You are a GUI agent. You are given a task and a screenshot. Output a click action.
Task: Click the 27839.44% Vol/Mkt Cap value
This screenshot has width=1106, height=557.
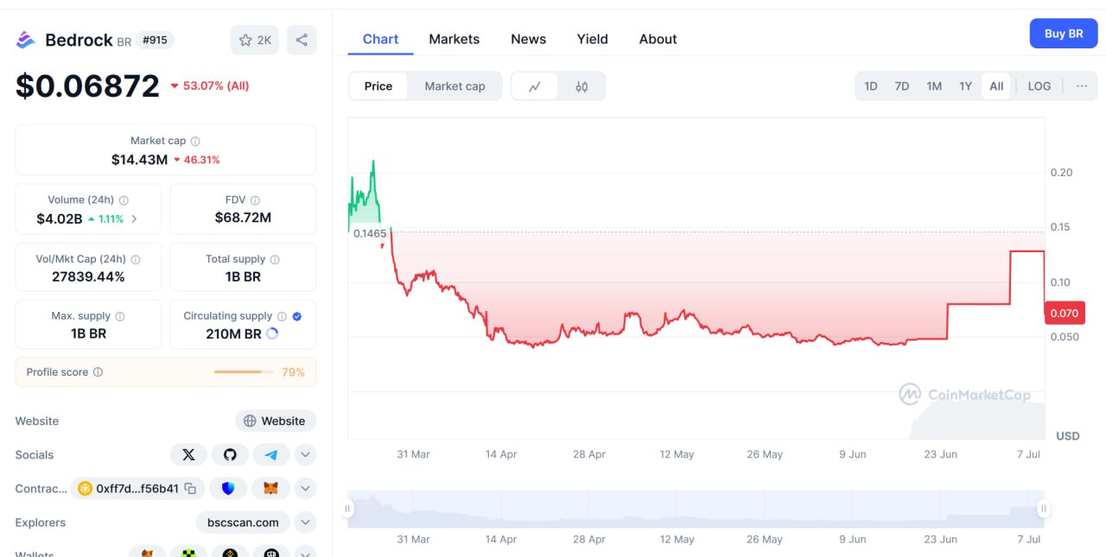[88, 276]
